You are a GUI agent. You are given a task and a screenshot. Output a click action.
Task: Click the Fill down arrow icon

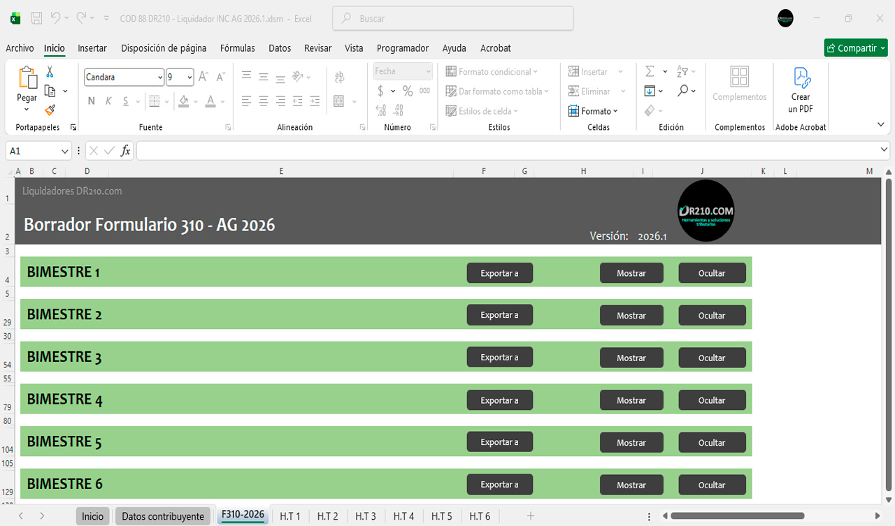tap(650, 91)
